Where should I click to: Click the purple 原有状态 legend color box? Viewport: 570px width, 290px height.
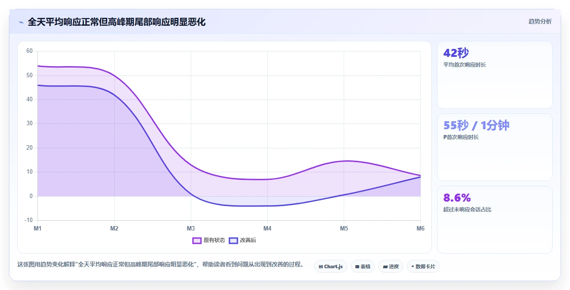point(197,240)
